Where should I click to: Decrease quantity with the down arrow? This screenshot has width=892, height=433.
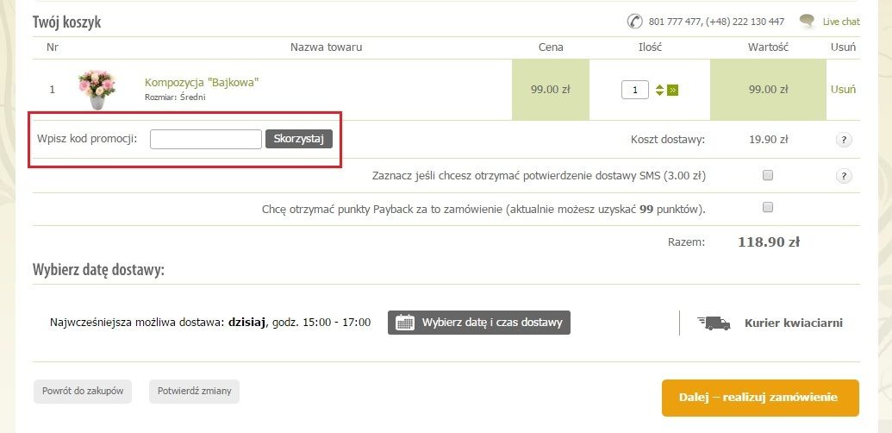coord(659,93)
